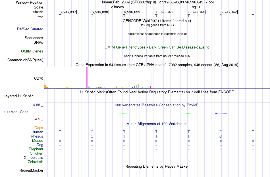Click the G base in the Rhesus alignment row
Image resolution: width=270 pixels, height=177 pixels.
221,136
